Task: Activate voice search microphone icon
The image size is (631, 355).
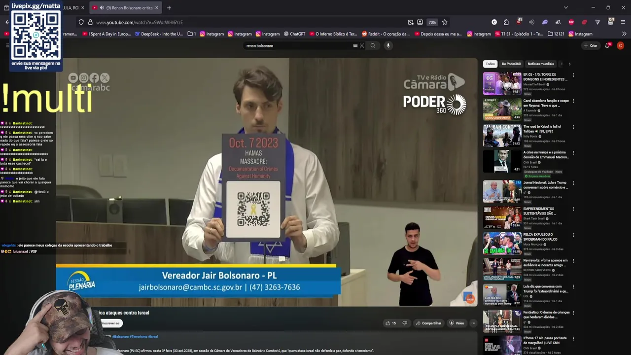Action: click(x=388, y=46)
